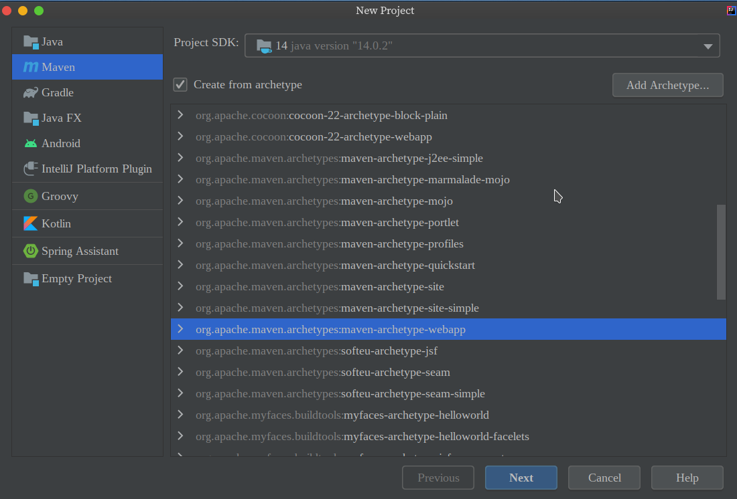
Task: Select Groovy project type
Action: (x=87, y=196)
